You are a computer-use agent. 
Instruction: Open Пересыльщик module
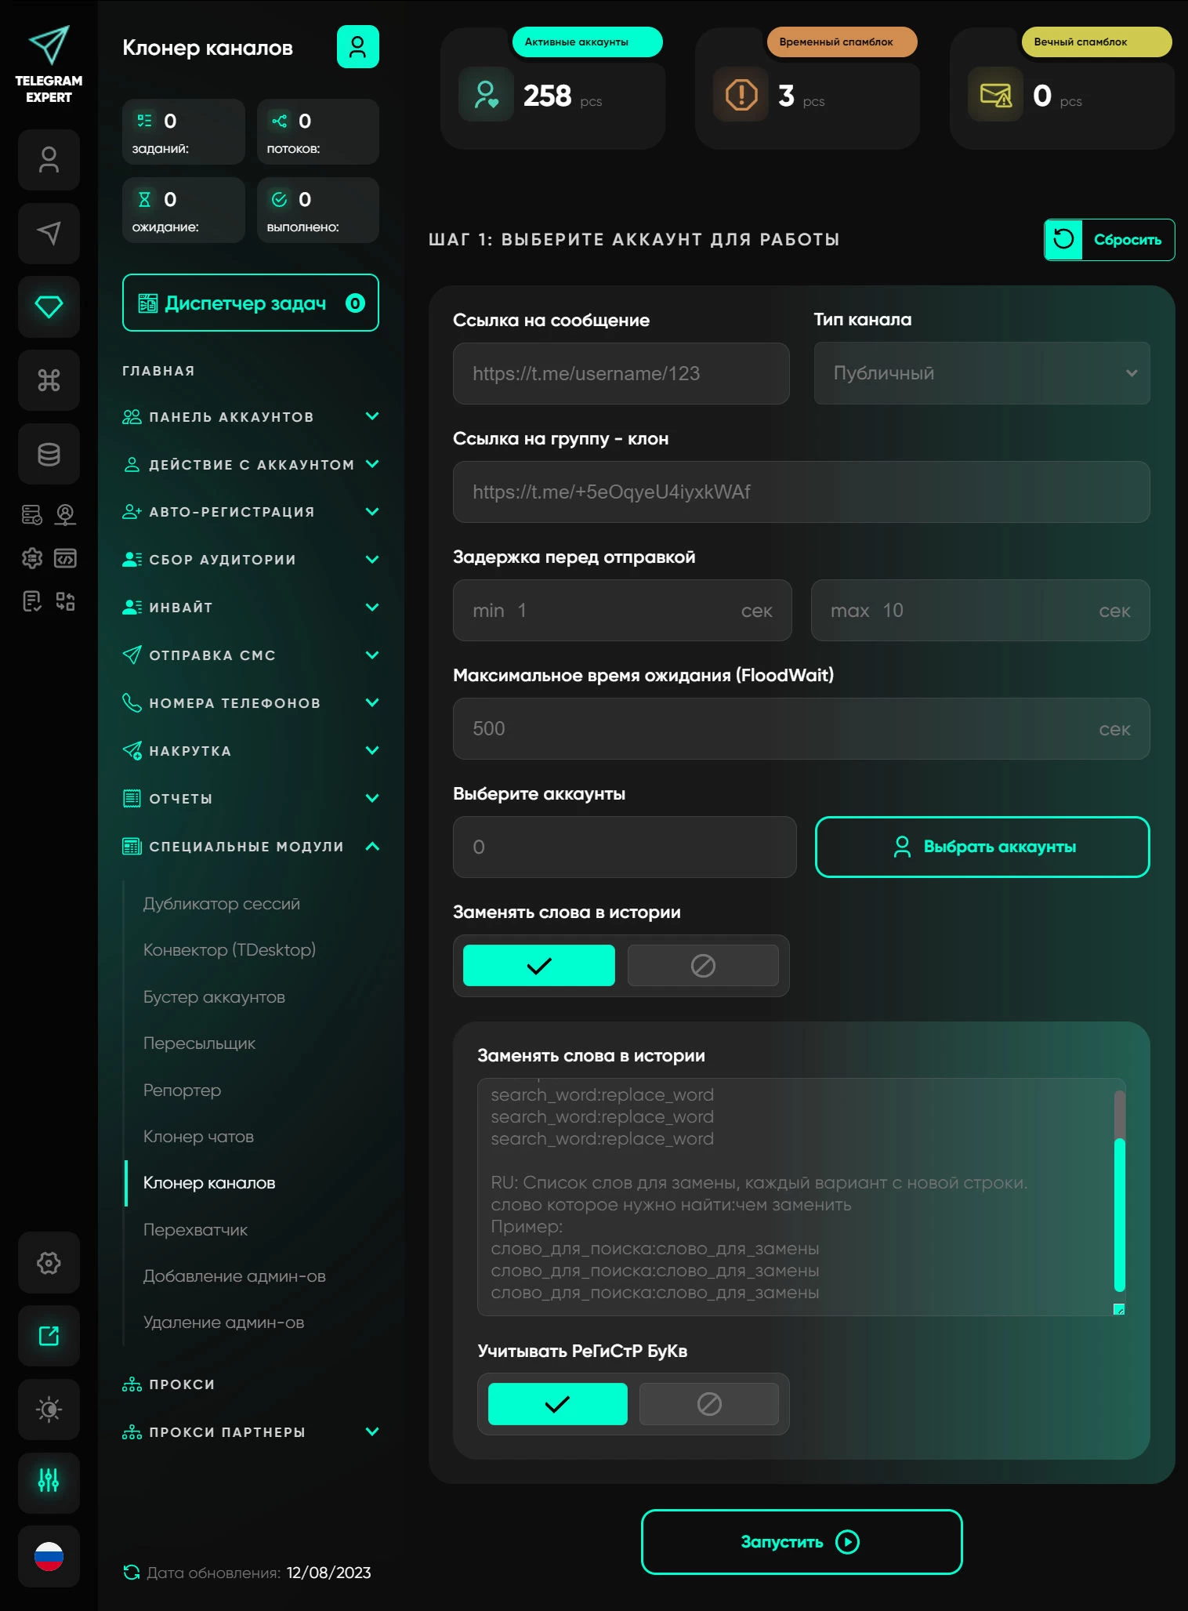pos(199,1043)
